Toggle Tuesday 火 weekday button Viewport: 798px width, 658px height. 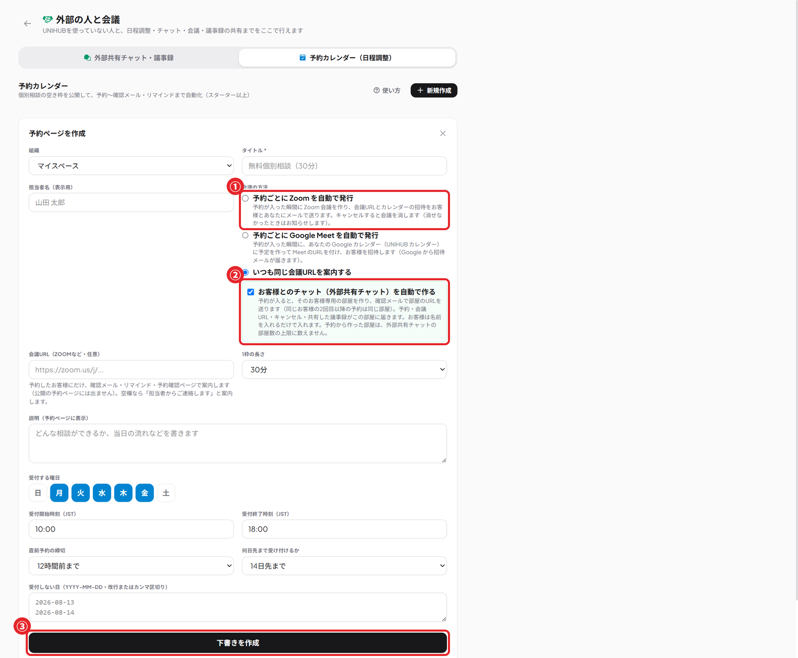[81, 493]
